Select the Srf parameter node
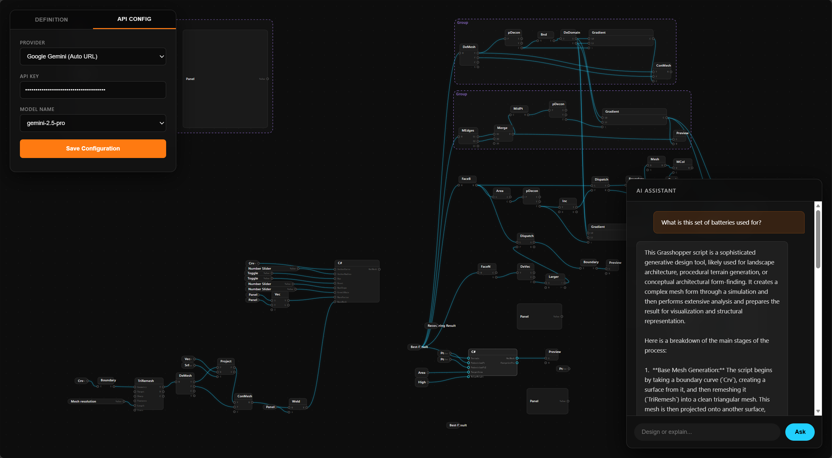 (x=188, y=365)
